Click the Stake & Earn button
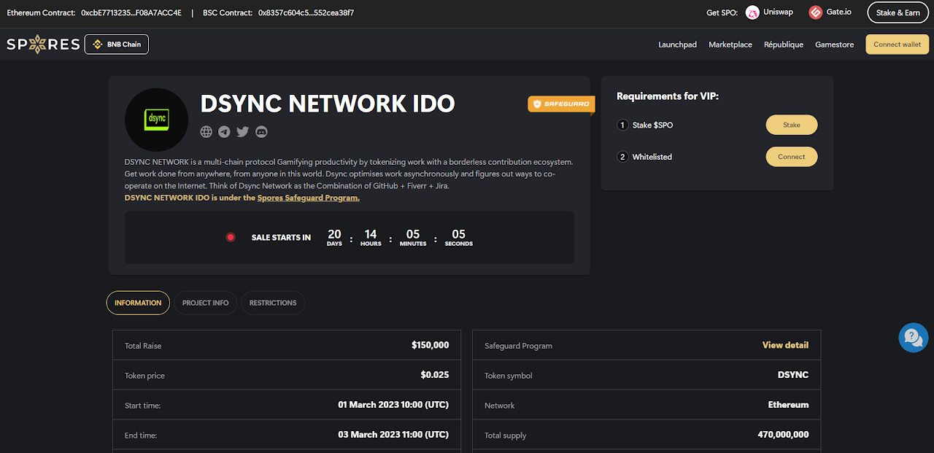 coord(898,12)
